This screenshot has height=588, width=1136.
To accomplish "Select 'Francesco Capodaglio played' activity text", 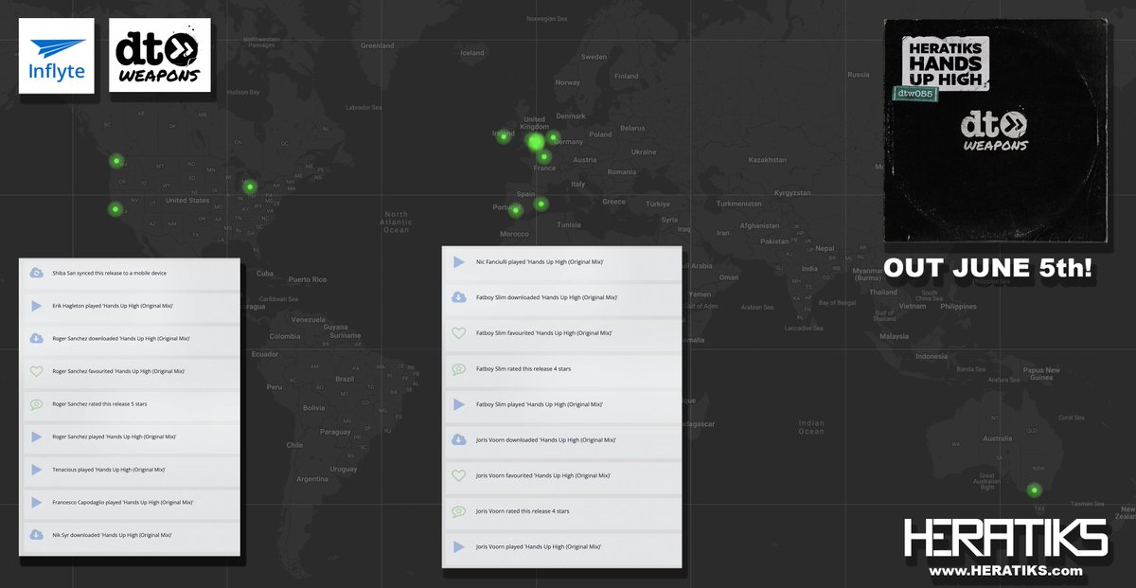I will click(x=123, y=502).
